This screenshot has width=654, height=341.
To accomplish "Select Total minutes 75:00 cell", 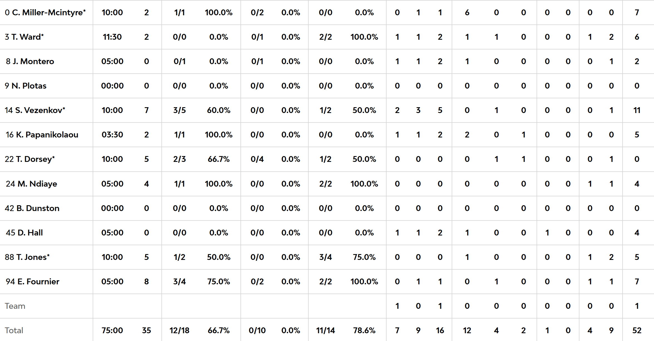I will point(112,330).
